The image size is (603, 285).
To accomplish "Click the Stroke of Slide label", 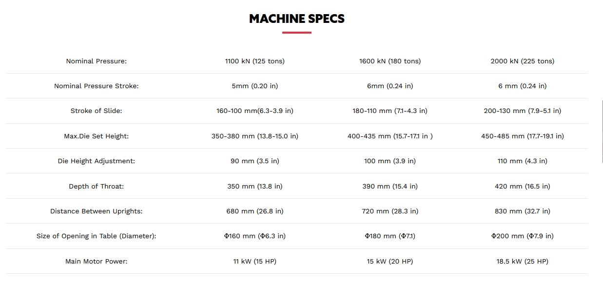I will point(97,111).
